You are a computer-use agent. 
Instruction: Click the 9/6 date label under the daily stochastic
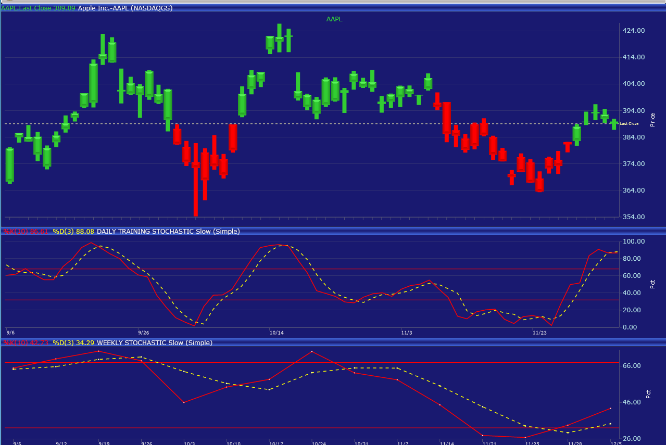(10, 332)
